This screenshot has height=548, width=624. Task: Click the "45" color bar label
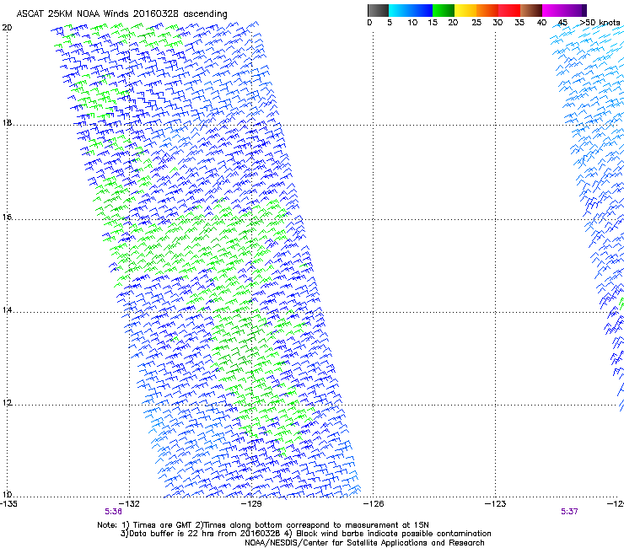[x=562, y=23]
